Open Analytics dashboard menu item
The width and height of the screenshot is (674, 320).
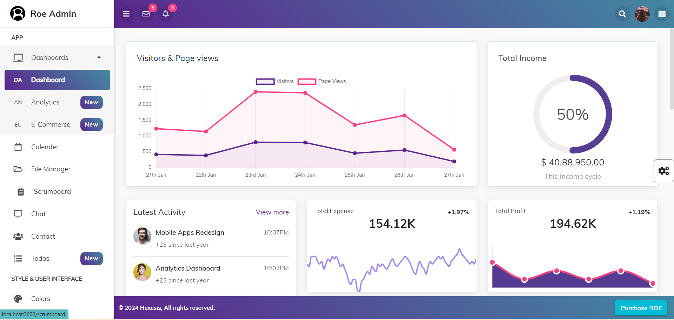pyautogui.click(x=45, y=102)
